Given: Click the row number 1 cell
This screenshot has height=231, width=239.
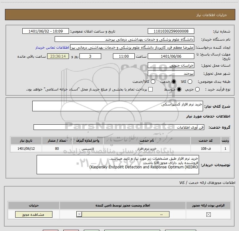Looking at the screenshot, I should point(225,149).
